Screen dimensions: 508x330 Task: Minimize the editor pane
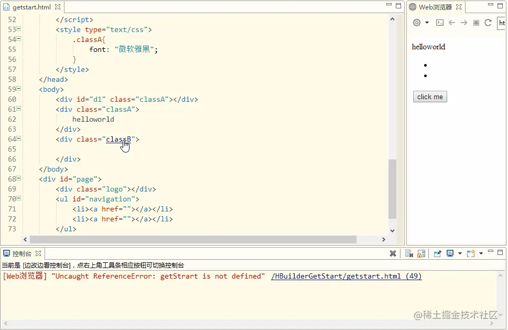389,5
